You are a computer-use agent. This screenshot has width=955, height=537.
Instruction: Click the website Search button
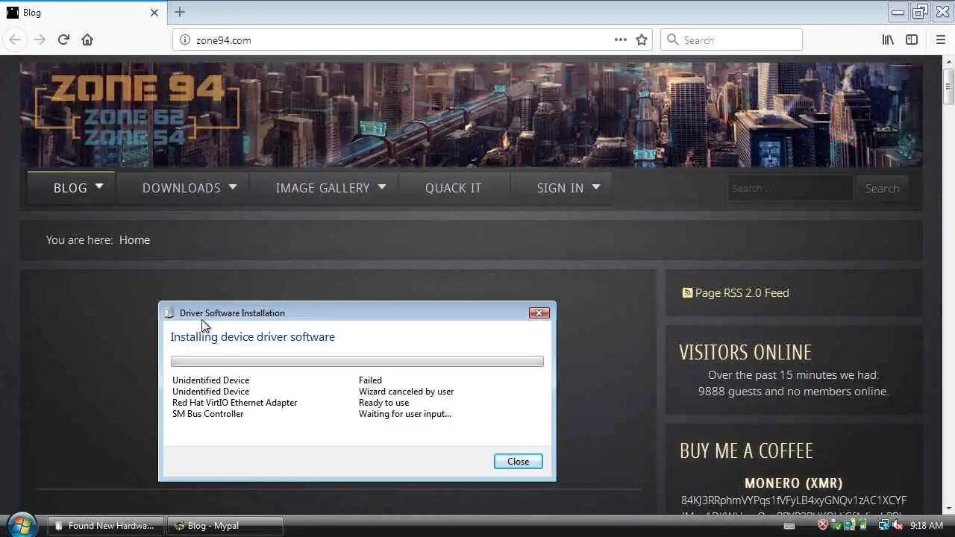tap(882, 188)
